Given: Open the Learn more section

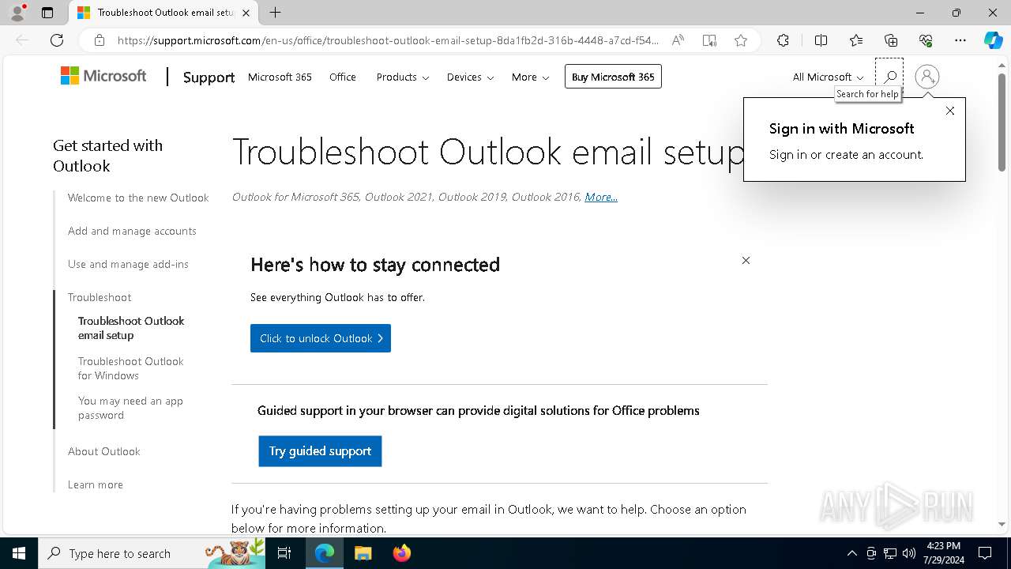Looking at the screenshot, I should tap(95, 484).
